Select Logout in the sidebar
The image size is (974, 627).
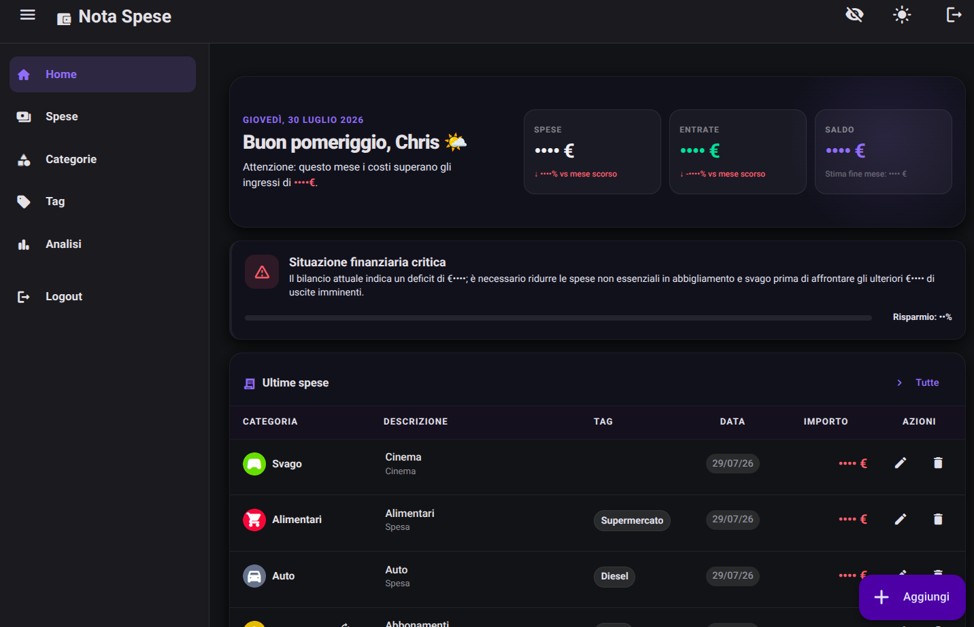point(103,296)
